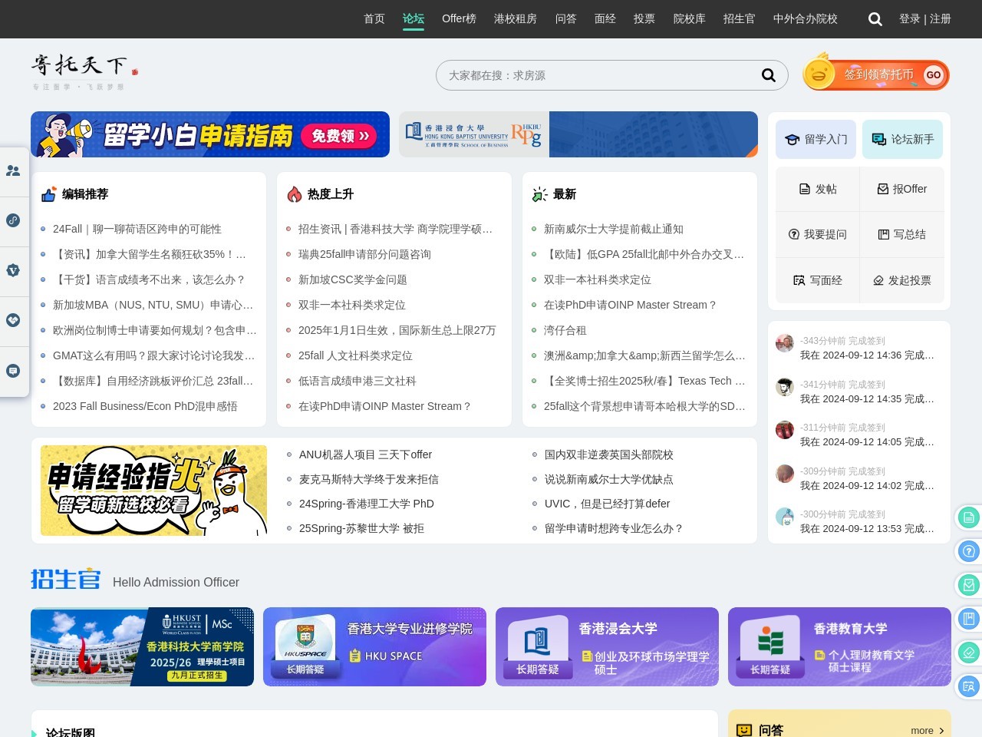982x737 pixels.
Task: Click the HKU SPACE admission officer banner
Action: coord(374,646)
